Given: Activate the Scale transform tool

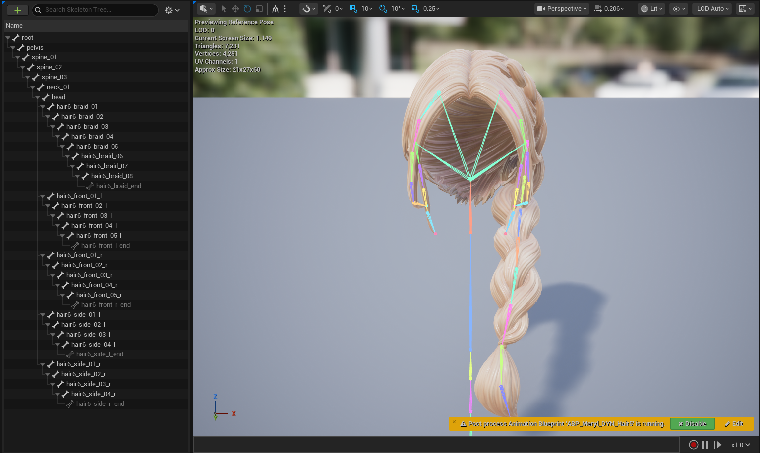Looking at the screenshot, I should pos(259,9).
